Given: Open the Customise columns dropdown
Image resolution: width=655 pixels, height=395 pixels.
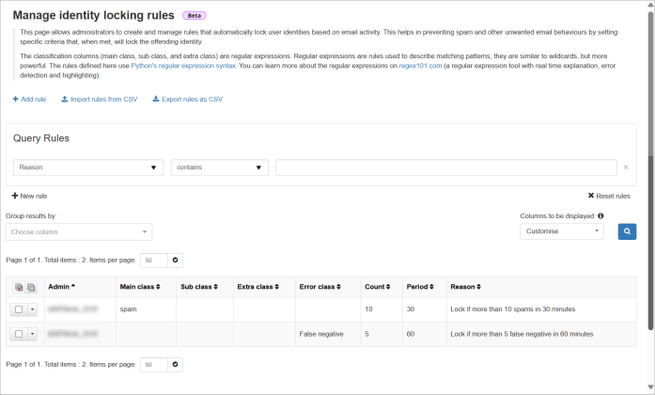Looking at the screenshot, I should click(561, 231).
